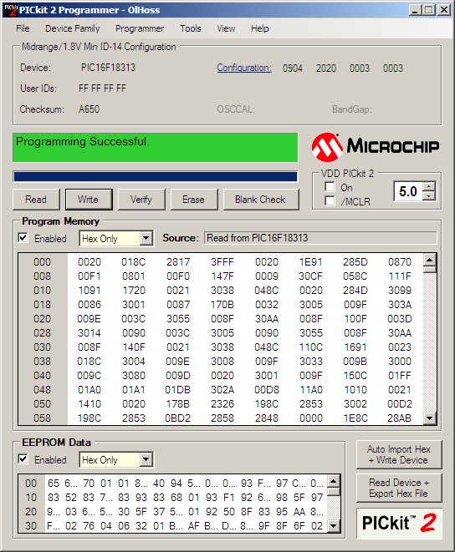Image resolution: width=455 pixels, height=552 pixels.
Task: Open the Tools menu
Action: 191,28
